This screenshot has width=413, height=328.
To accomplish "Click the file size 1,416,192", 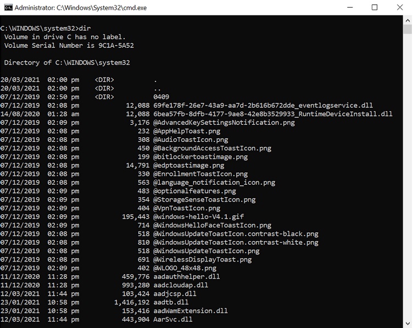I will pos(132,302).
